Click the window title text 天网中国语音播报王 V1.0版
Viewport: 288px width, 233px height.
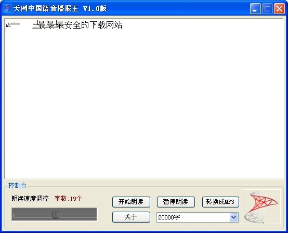tap(60, 8)
